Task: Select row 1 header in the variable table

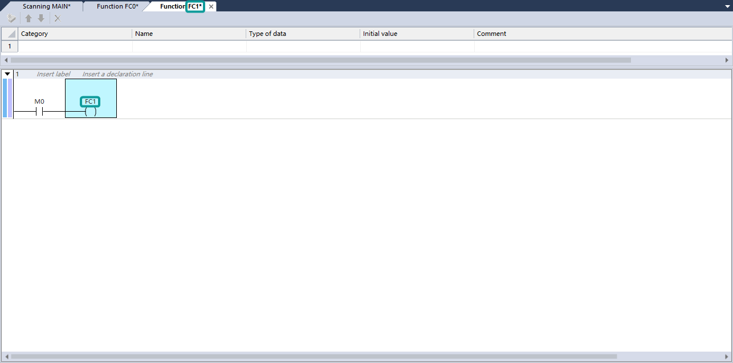Action: click(10, 46)
